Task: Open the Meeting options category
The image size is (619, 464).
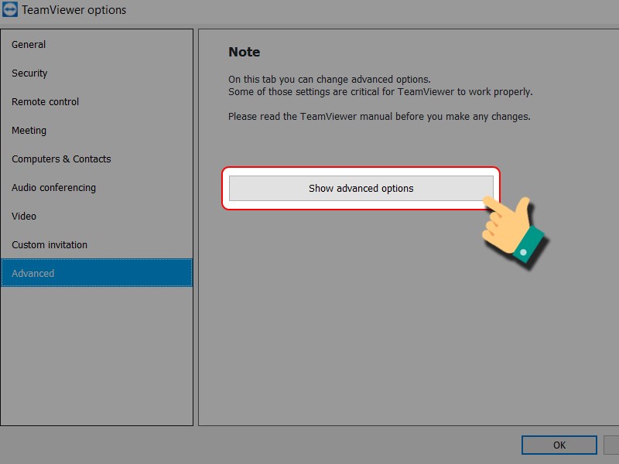Action: click(x=96, y=131)
